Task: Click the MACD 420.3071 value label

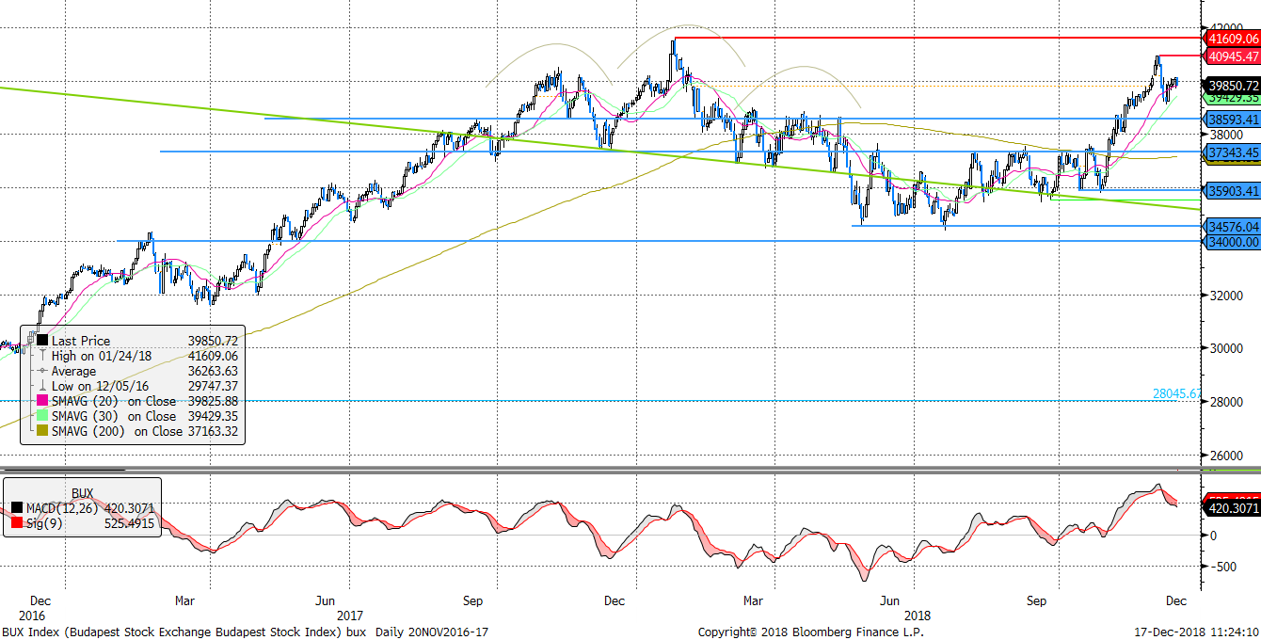Action: tap(1232, 509)
